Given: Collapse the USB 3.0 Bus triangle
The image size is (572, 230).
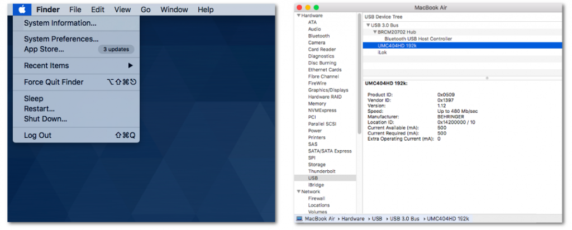Looking at the screenshot, I should pyautogui.click(x=368, y=26).
